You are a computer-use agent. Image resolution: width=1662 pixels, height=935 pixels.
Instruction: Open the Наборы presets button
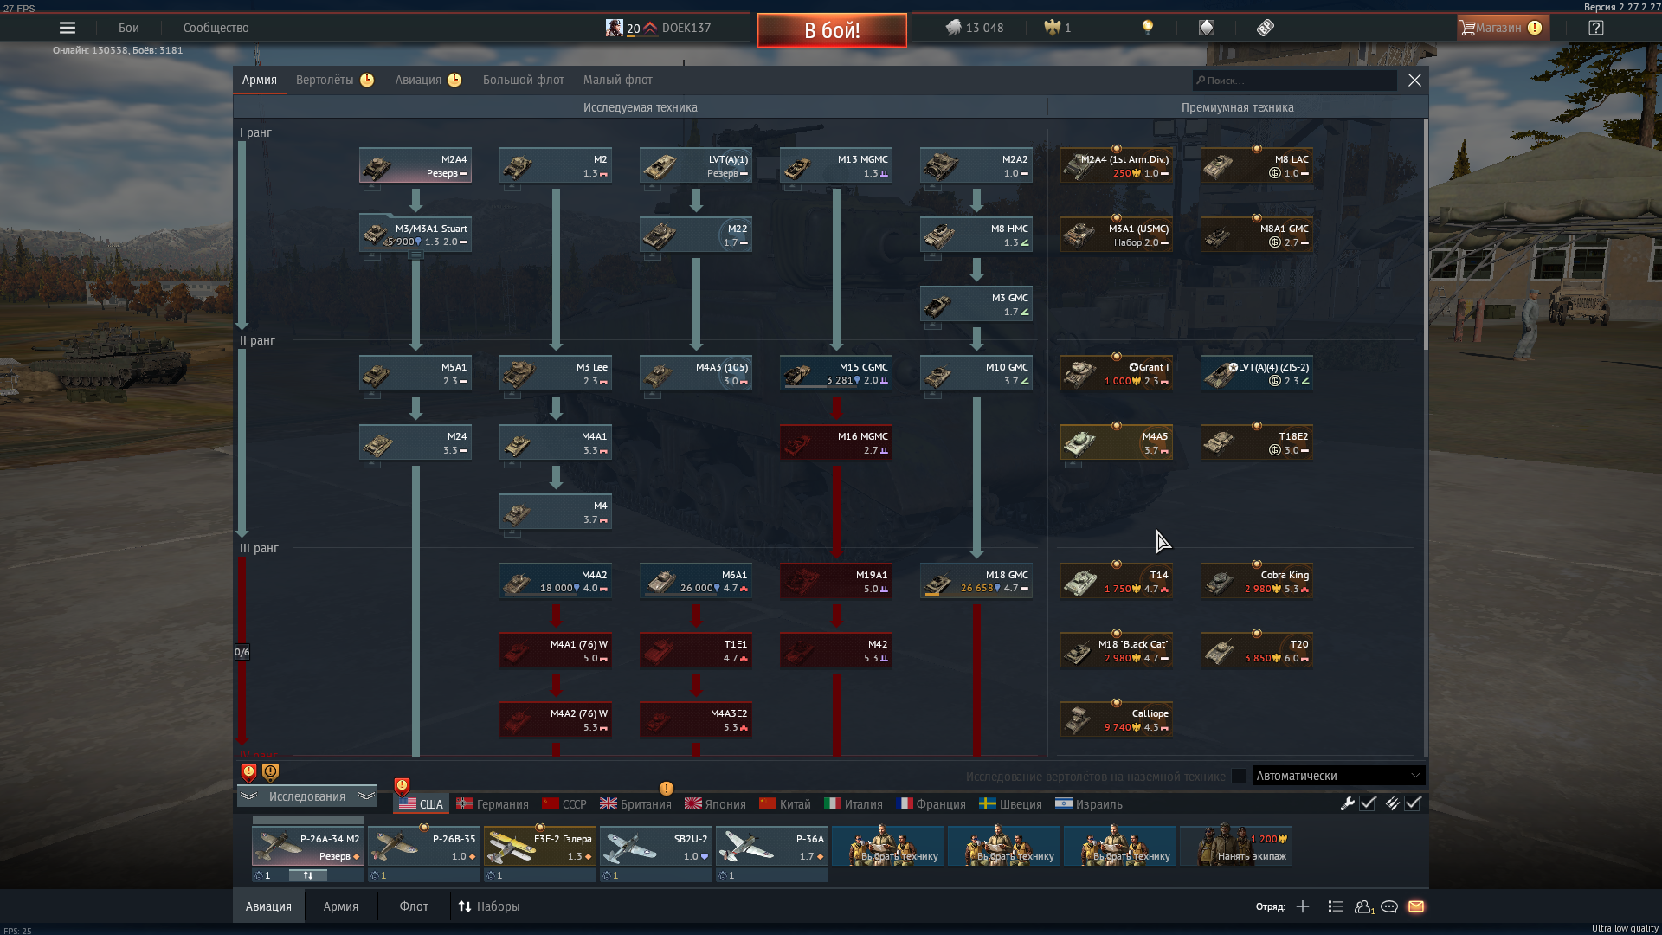[x=489, y=906]
